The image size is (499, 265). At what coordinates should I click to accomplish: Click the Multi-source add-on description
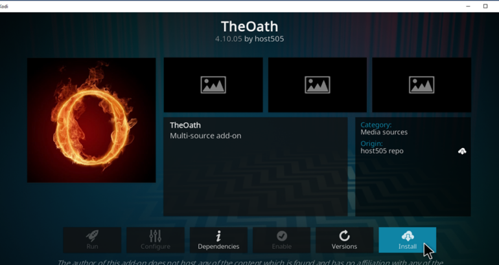click(x=205, y=136)
